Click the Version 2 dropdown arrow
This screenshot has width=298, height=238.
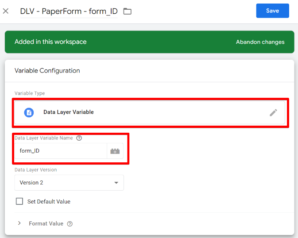116,183
